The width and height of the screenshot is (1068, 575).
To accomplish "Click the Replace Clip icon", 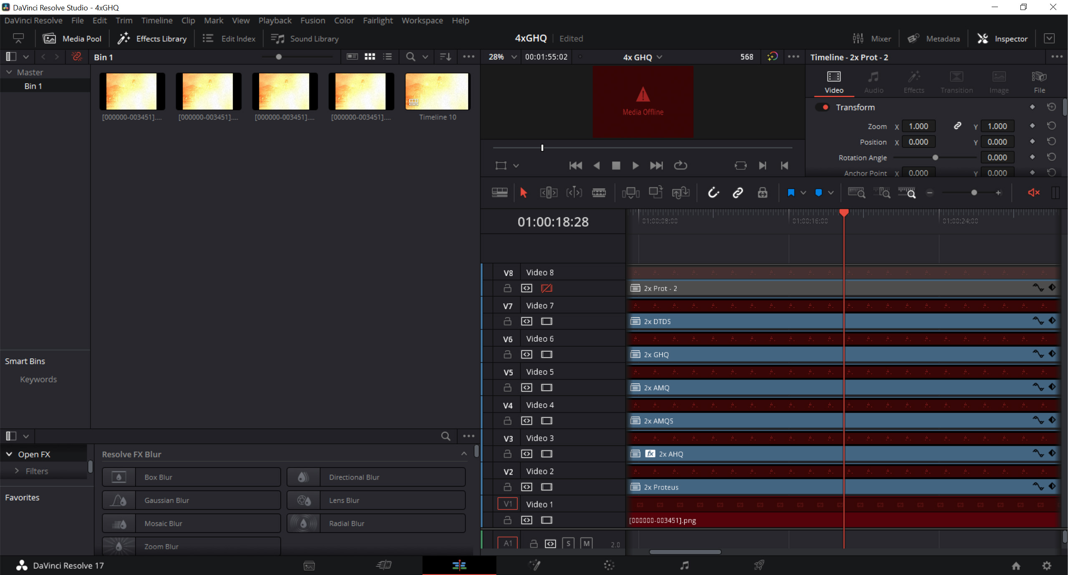I will click(680, 192).
